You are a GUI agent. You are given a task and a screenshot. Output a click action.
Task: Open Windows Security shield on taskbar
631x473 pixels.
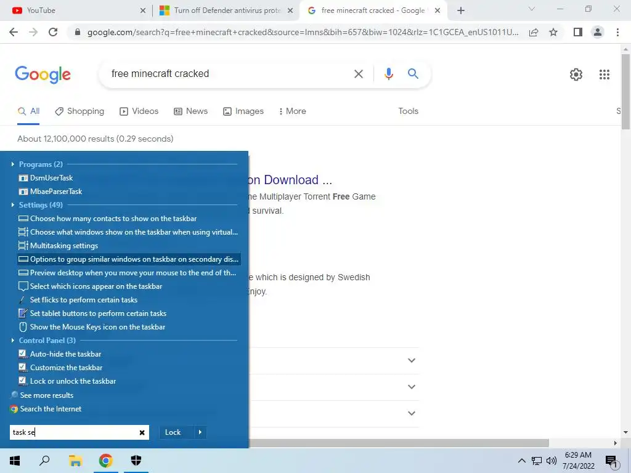136,461
